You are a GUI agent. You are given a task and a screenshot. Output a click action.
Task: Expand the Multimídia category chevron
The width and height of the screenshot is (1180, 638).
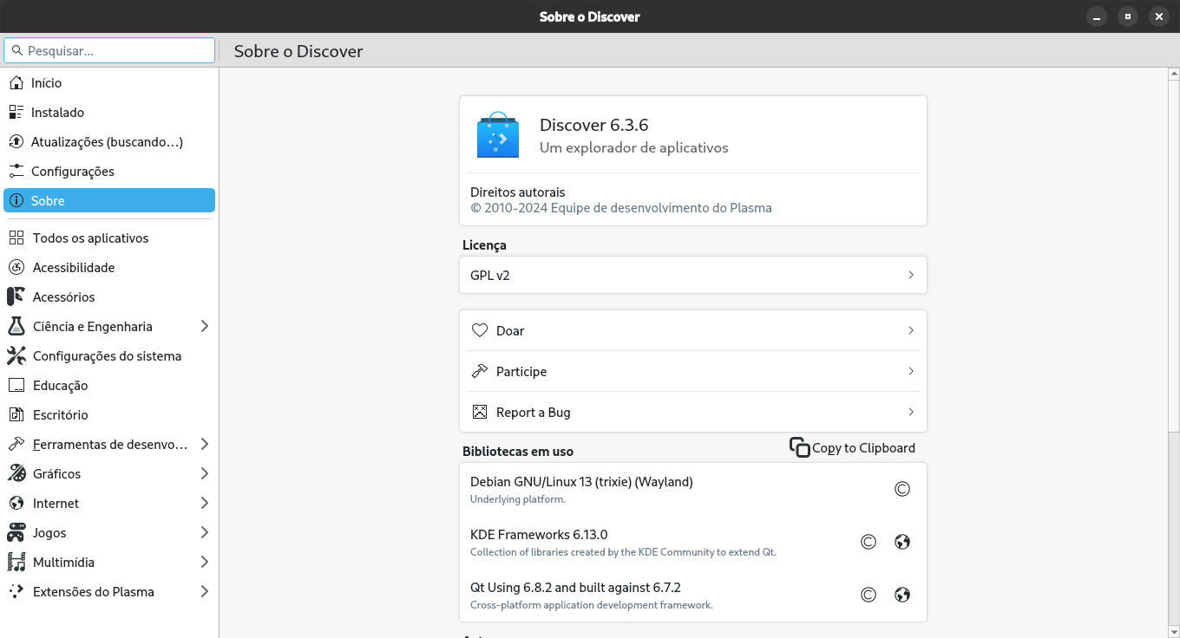[x=205, y=562]
